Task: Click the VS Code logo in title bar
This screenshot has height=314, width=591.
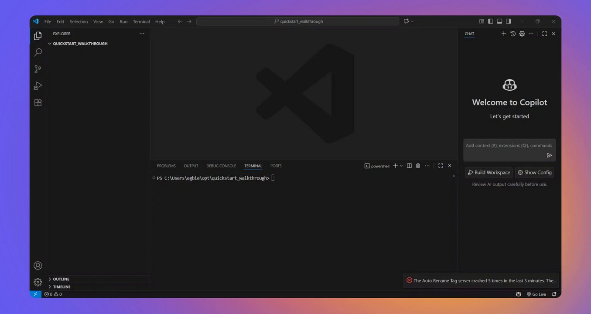Action: point(36,21)
